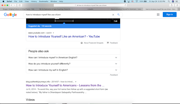The image size is (180, 104).
Task: Click the Safari forward arrow button
Action: [x=15, y=5]
